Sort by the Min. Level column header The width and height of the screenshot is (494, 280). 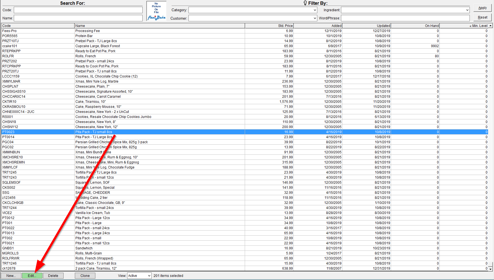(x=464, y=26)
